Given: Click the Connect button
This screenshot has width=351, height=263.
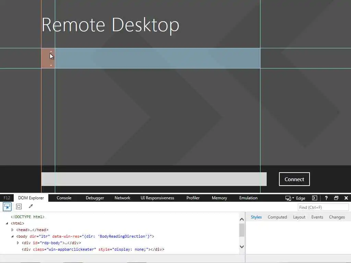Looking at the screenshot, I should (294, 179).
